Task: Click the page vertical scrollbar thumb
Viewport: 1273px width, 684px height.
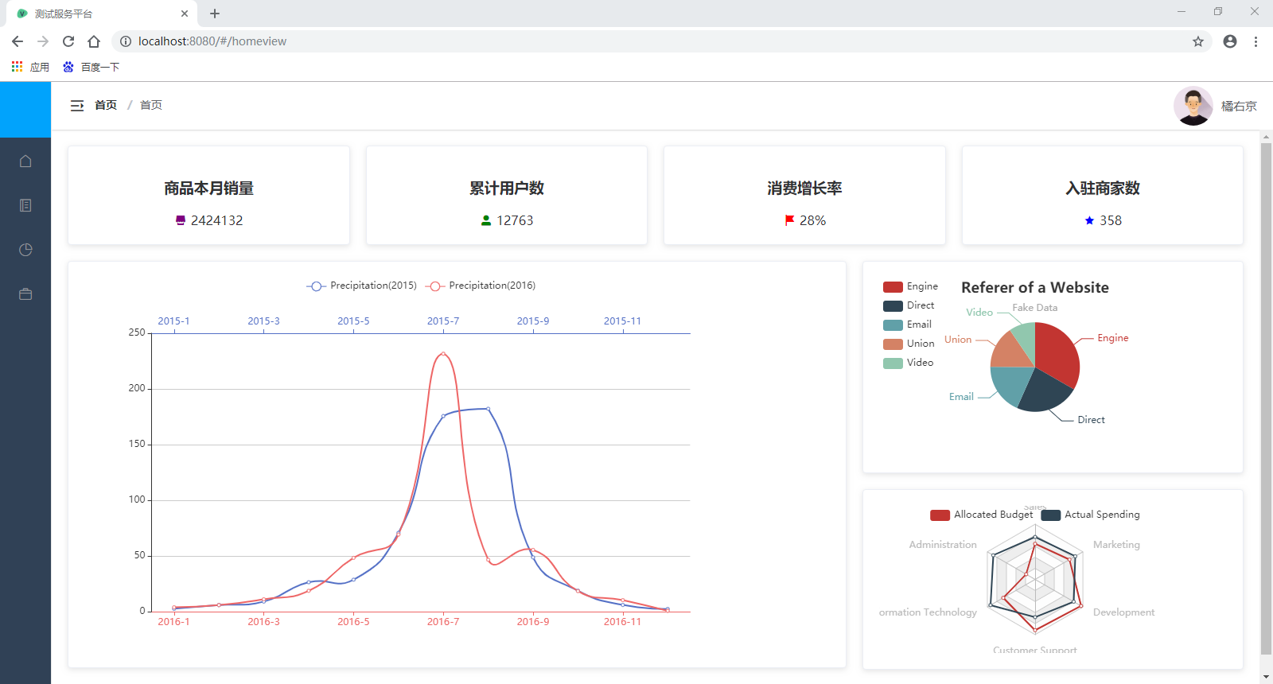Action: click(1266, 398)
